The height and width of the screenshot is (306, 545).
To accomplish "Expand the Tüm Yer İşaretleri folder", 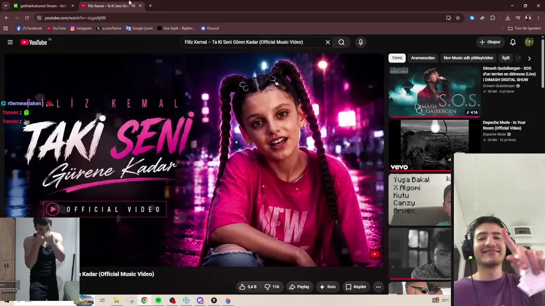I will (x=524, y=28).
